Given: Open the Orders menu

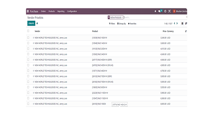Looking at the screenshot, I should (43, 11).
